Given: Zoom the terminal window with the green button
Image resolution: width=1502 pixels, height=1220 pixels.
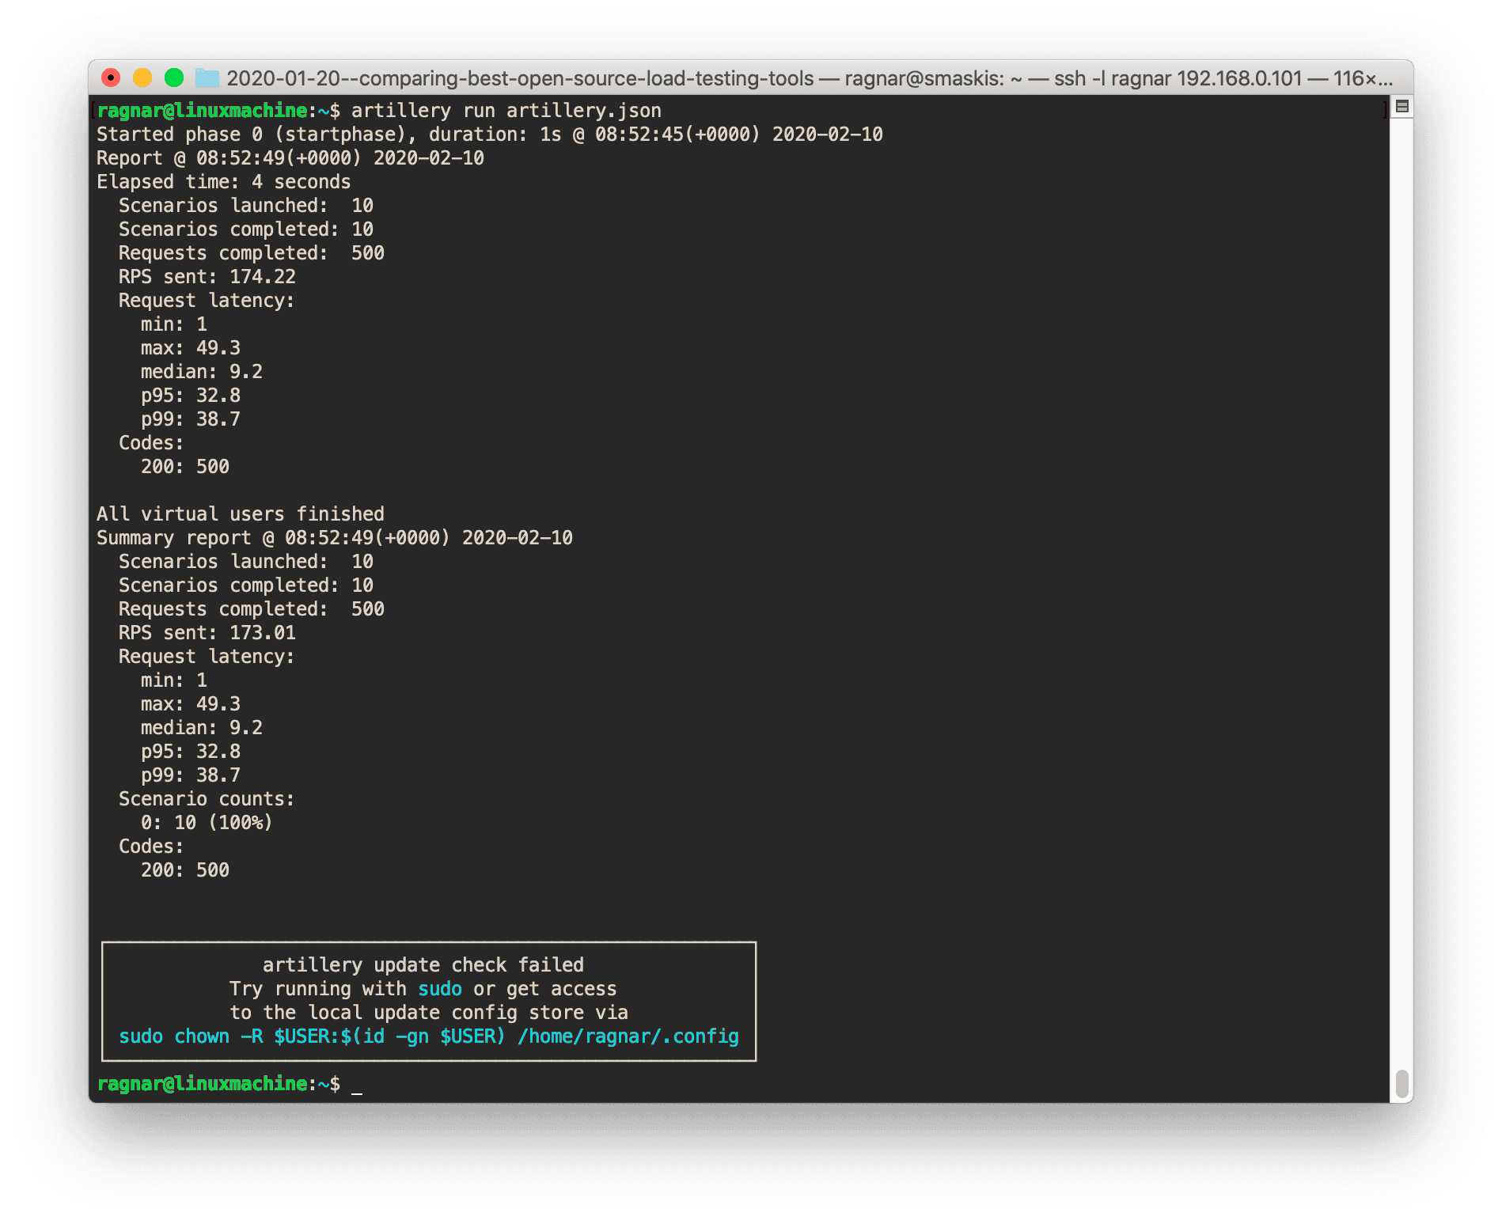Looking at the screenshot, I should tap(174, 78).
